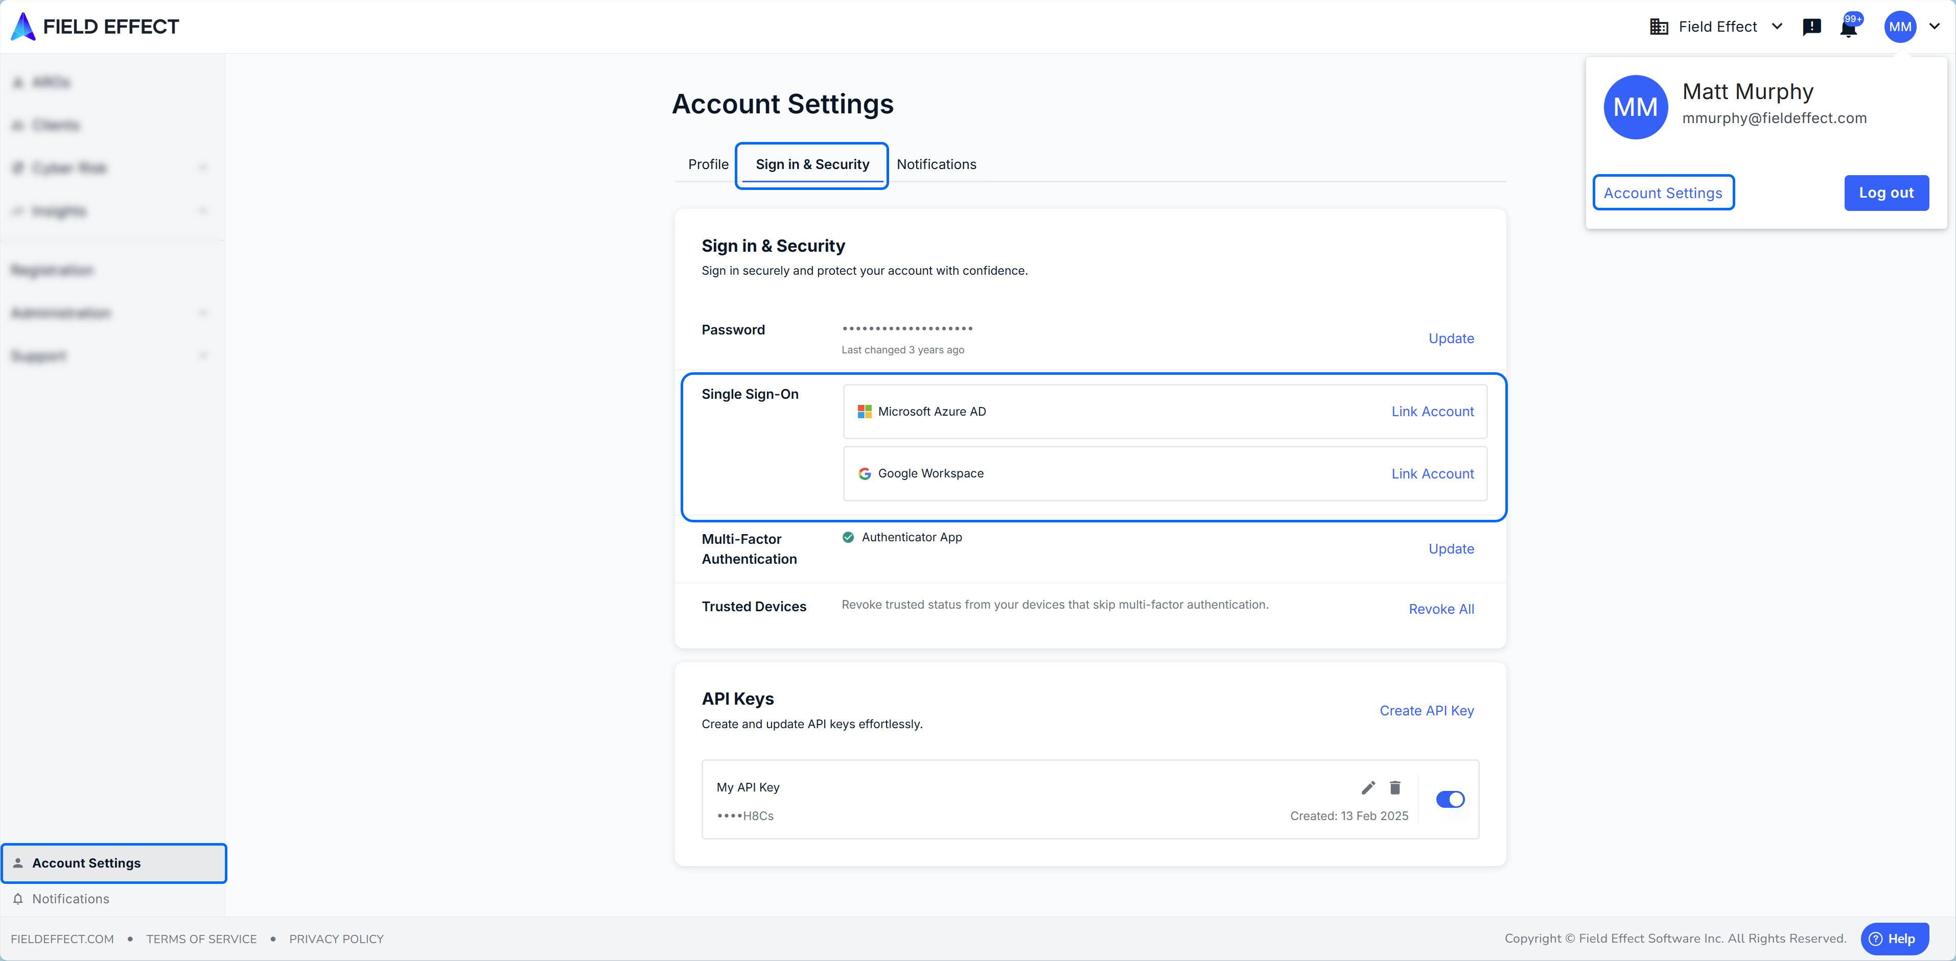Screen dimensions: 1956x961
Task: Switch to the Profile tab
Action: point(708,165)
